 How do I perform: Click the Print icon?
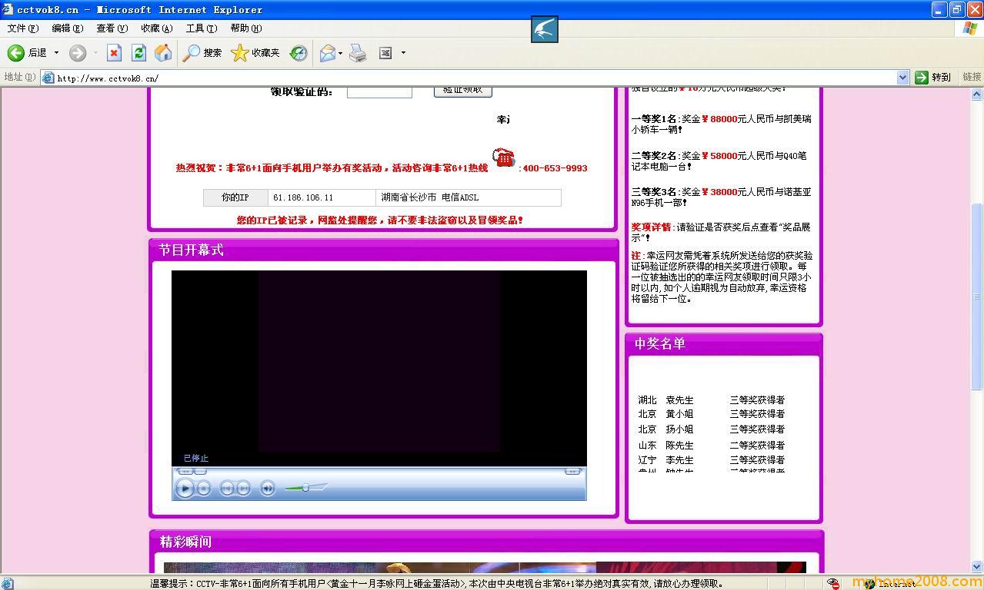coord(358,52)
